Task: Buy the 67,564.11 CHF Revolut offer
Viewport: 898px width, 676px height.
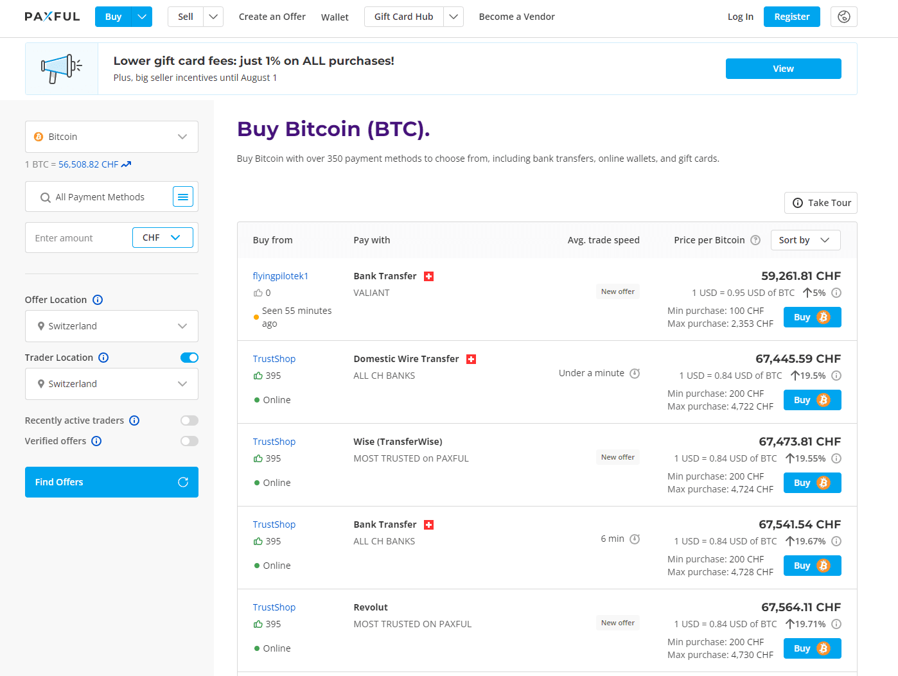Action: (x=813, y=648)
